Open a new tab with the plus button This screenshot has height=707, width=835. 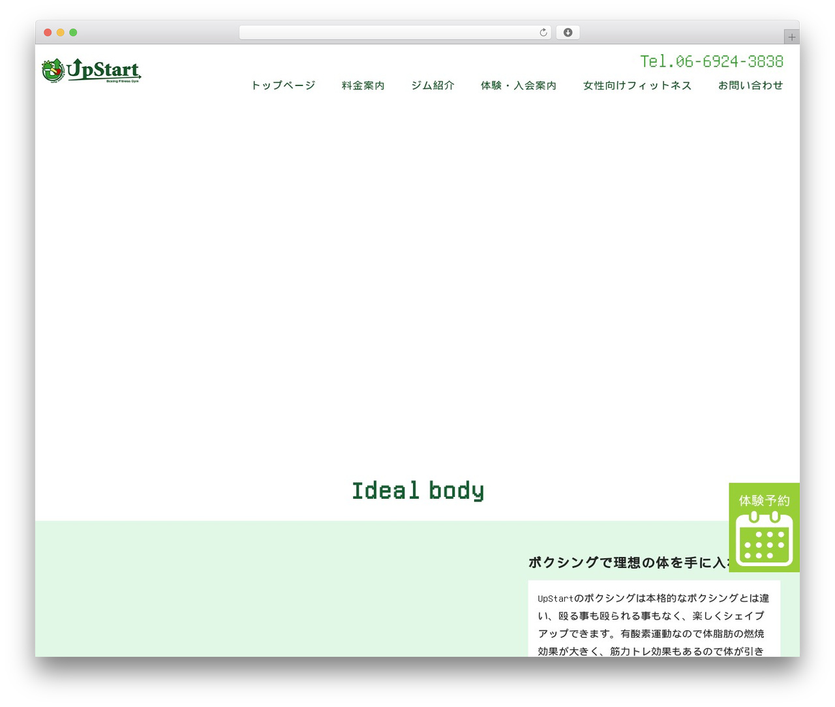tap(791, 37)
